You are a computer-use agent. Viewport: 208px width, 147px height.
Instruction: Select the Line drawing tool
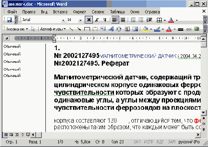71,29
